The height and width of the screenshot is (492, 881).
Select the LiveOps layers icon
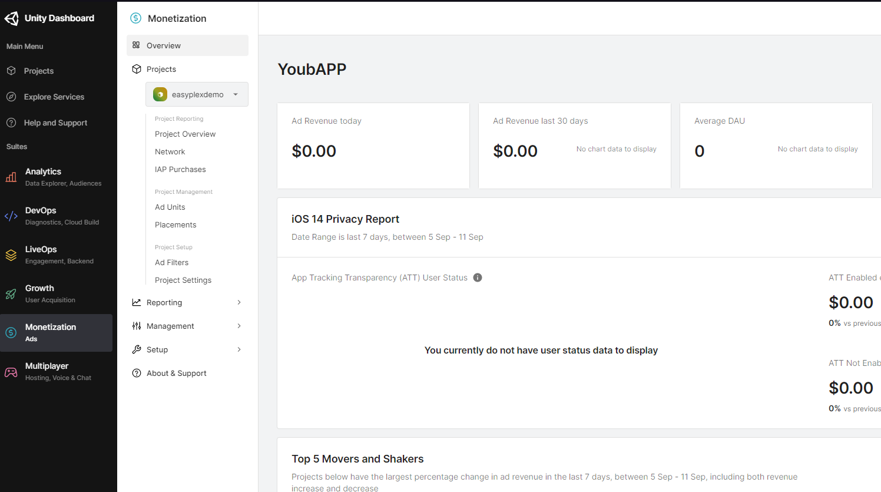(11, 255)
